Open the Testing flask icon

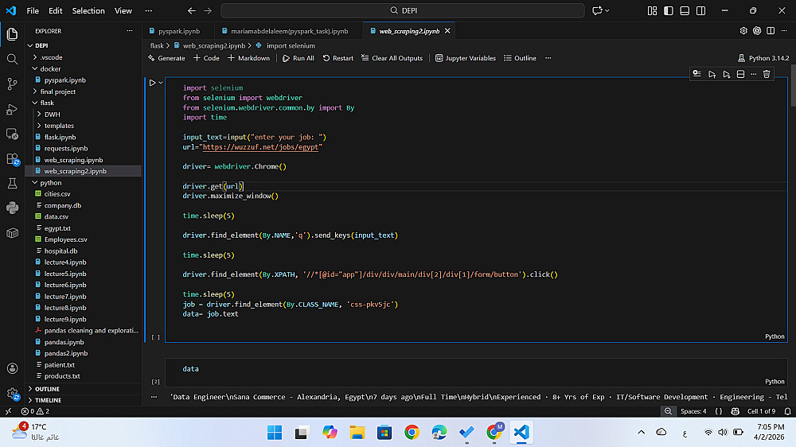12,183
